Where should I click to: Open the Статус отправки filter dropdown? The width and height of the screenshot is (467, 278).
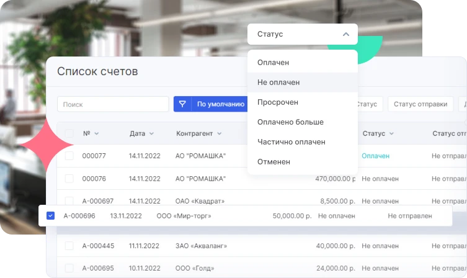click(x=420, y=104)
